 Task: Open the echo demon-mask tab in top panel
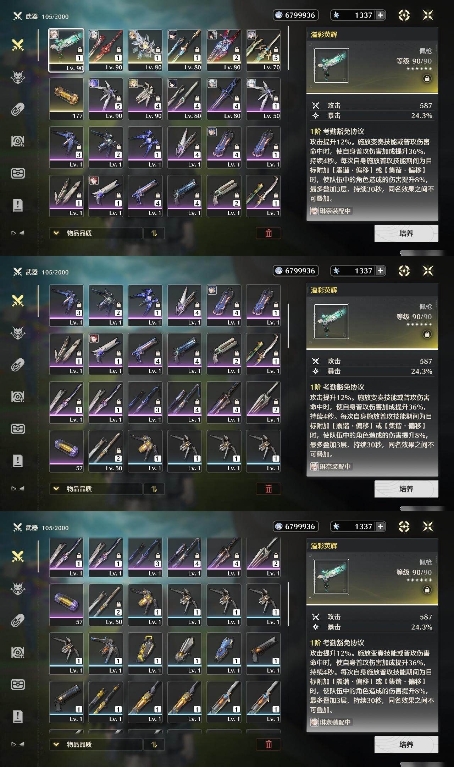(x=18, y=77)
